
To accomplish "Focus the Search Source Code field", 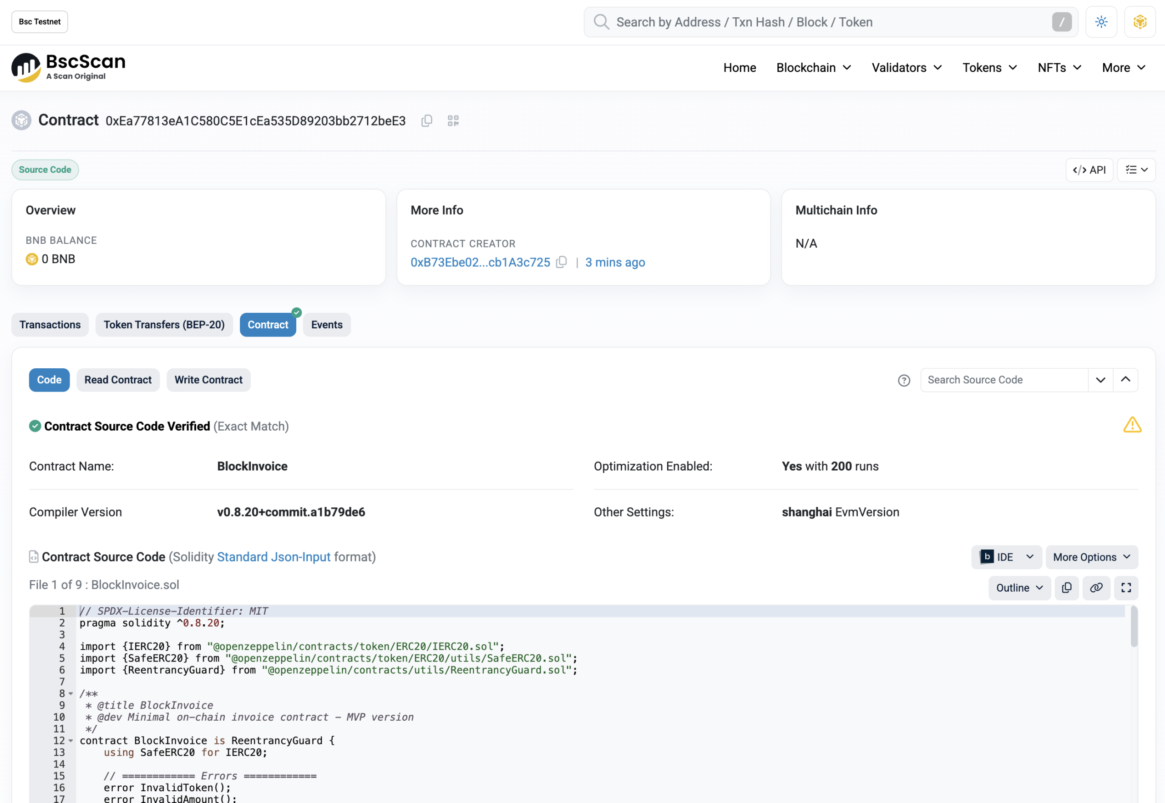I will click(1003, 381).
